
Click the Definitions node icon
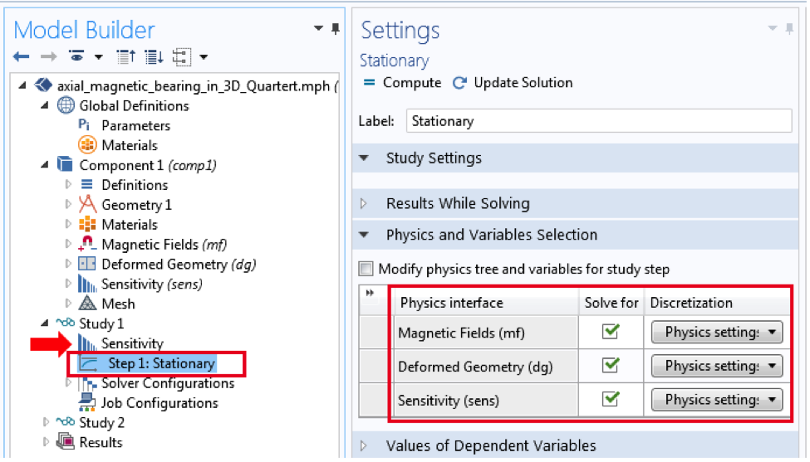(86, 184)
